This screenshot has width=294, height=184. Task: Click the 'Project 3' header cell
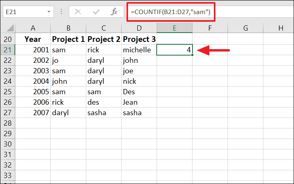[x=139, y=39]
